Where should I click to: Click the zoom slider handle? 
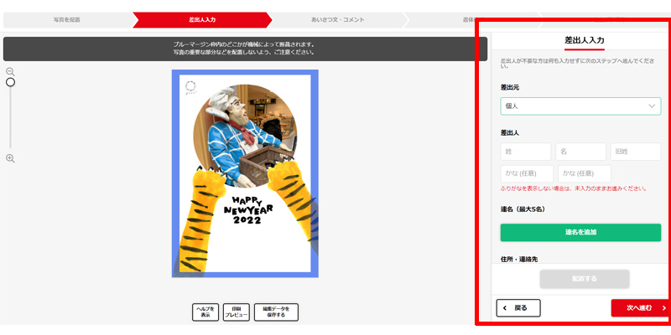click(10, 82)
